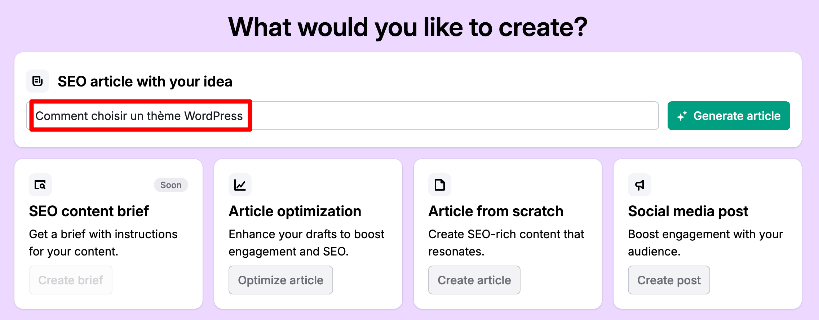This screenshot has width=819, height=320.
Task: Click the Create post button
Action: point(669,280)
